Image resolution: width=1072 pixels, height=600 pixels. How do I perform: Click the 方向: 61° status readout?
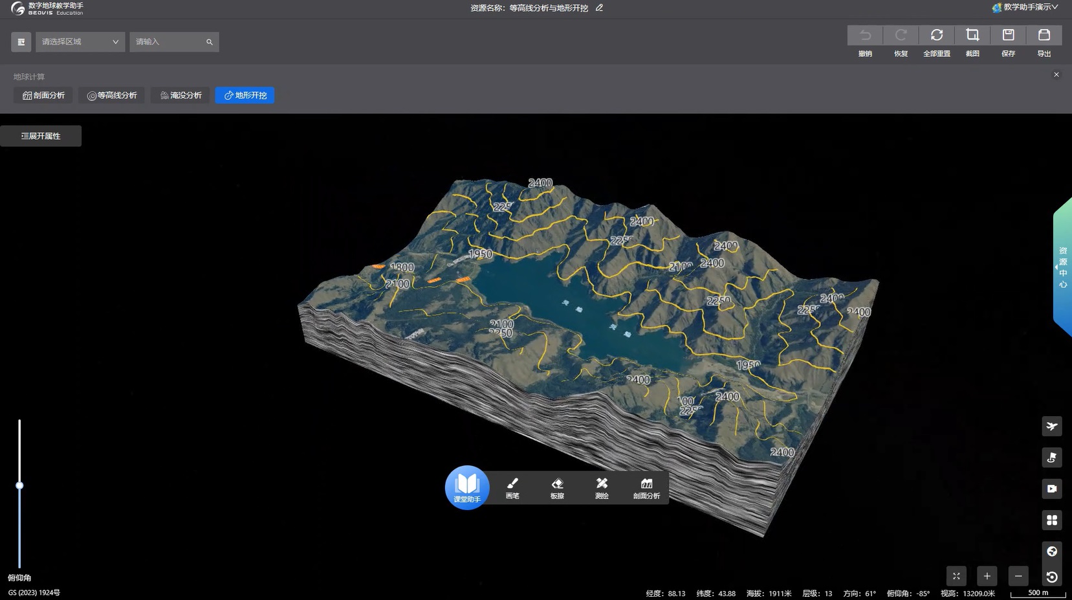point(859,593)
